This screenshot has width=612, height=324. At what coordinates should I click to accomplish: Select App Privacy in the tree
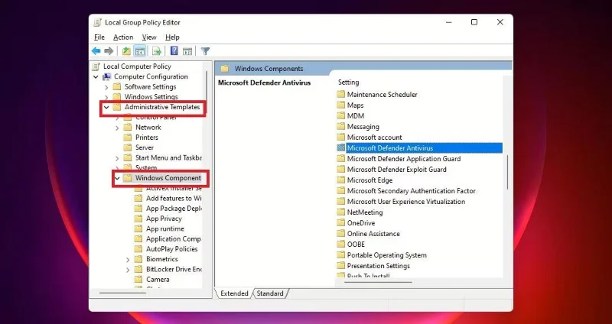coord(164,219)
